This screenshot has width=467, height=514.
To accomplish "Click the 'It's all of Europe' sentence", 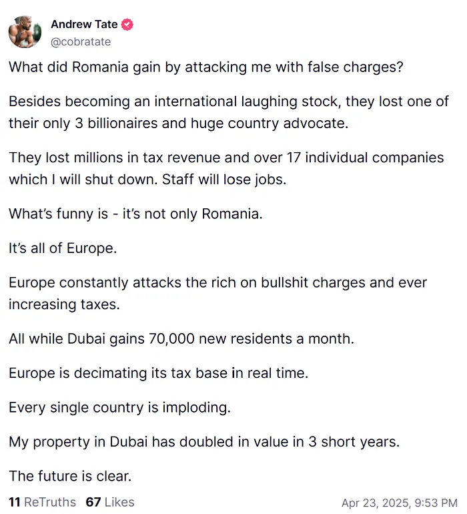I will click(x=63, y=248).
